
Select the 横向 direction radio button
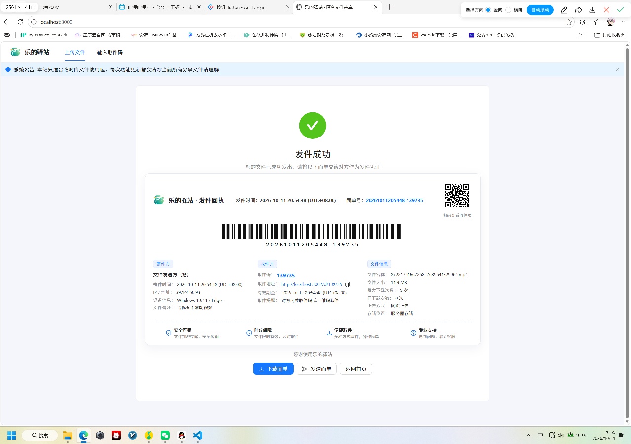(x=508, y=10)
